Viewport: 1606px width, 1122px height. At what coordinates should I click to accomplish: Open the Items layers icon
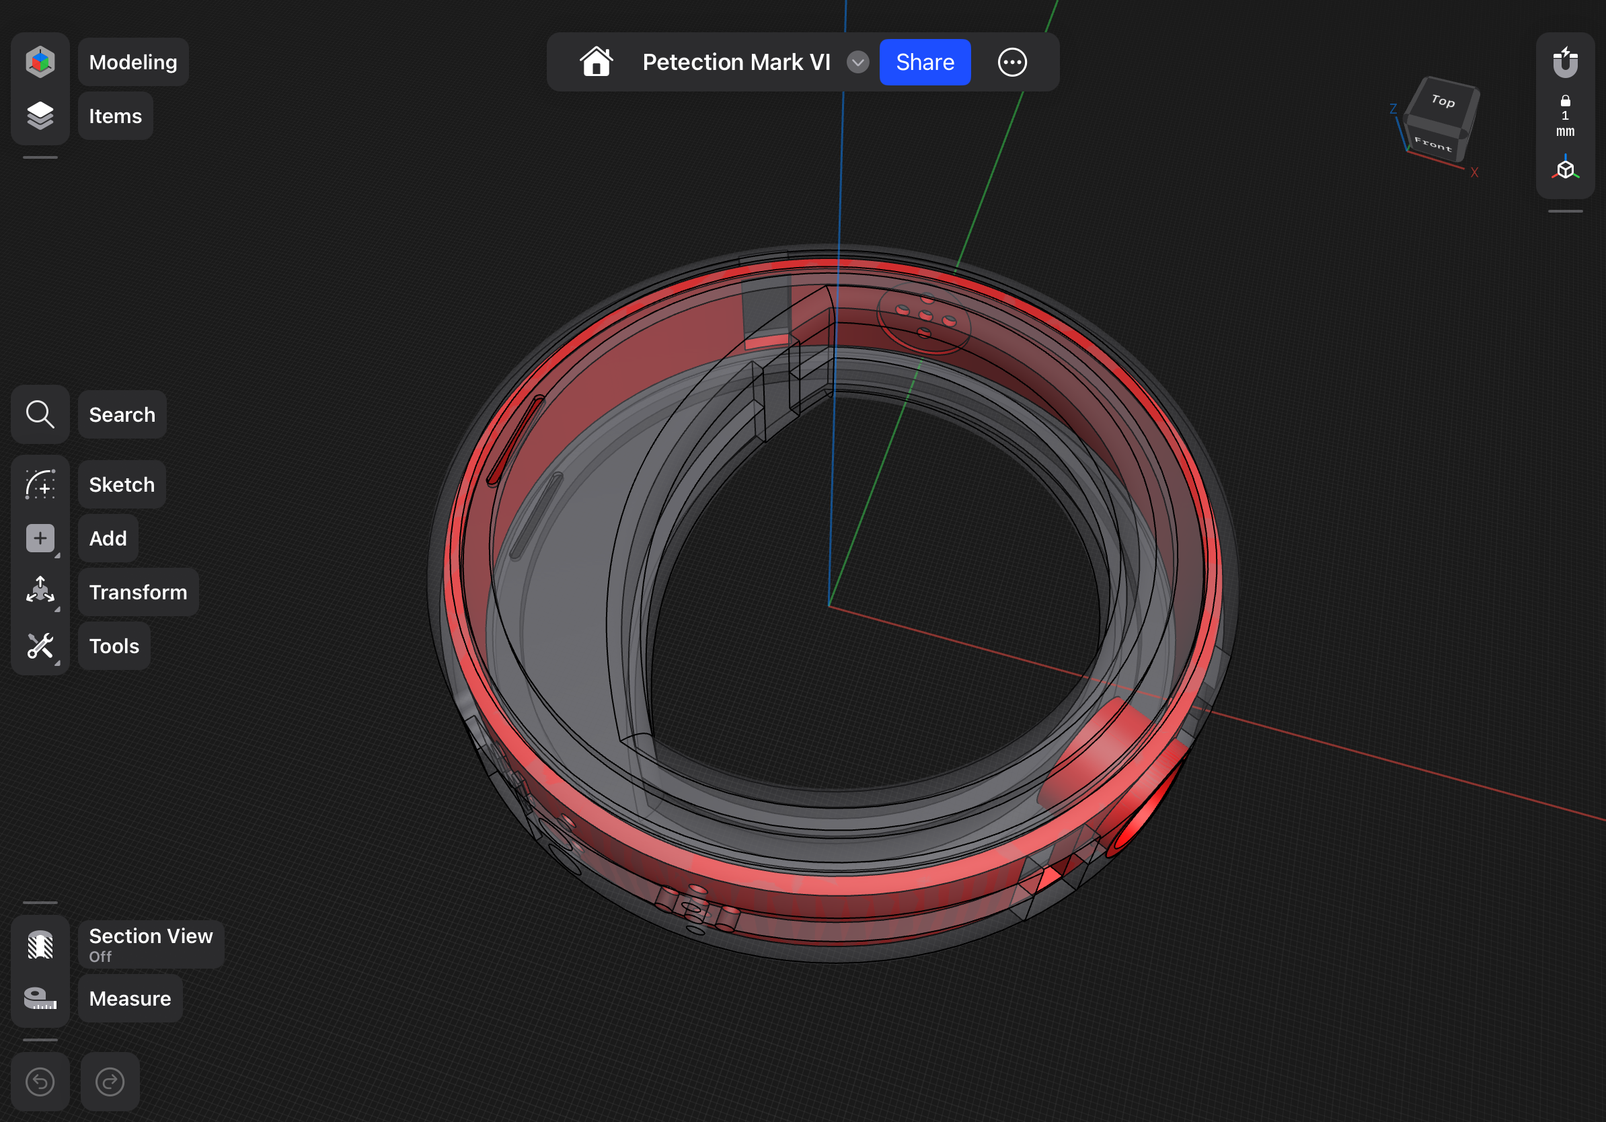[x=40, y=116]
